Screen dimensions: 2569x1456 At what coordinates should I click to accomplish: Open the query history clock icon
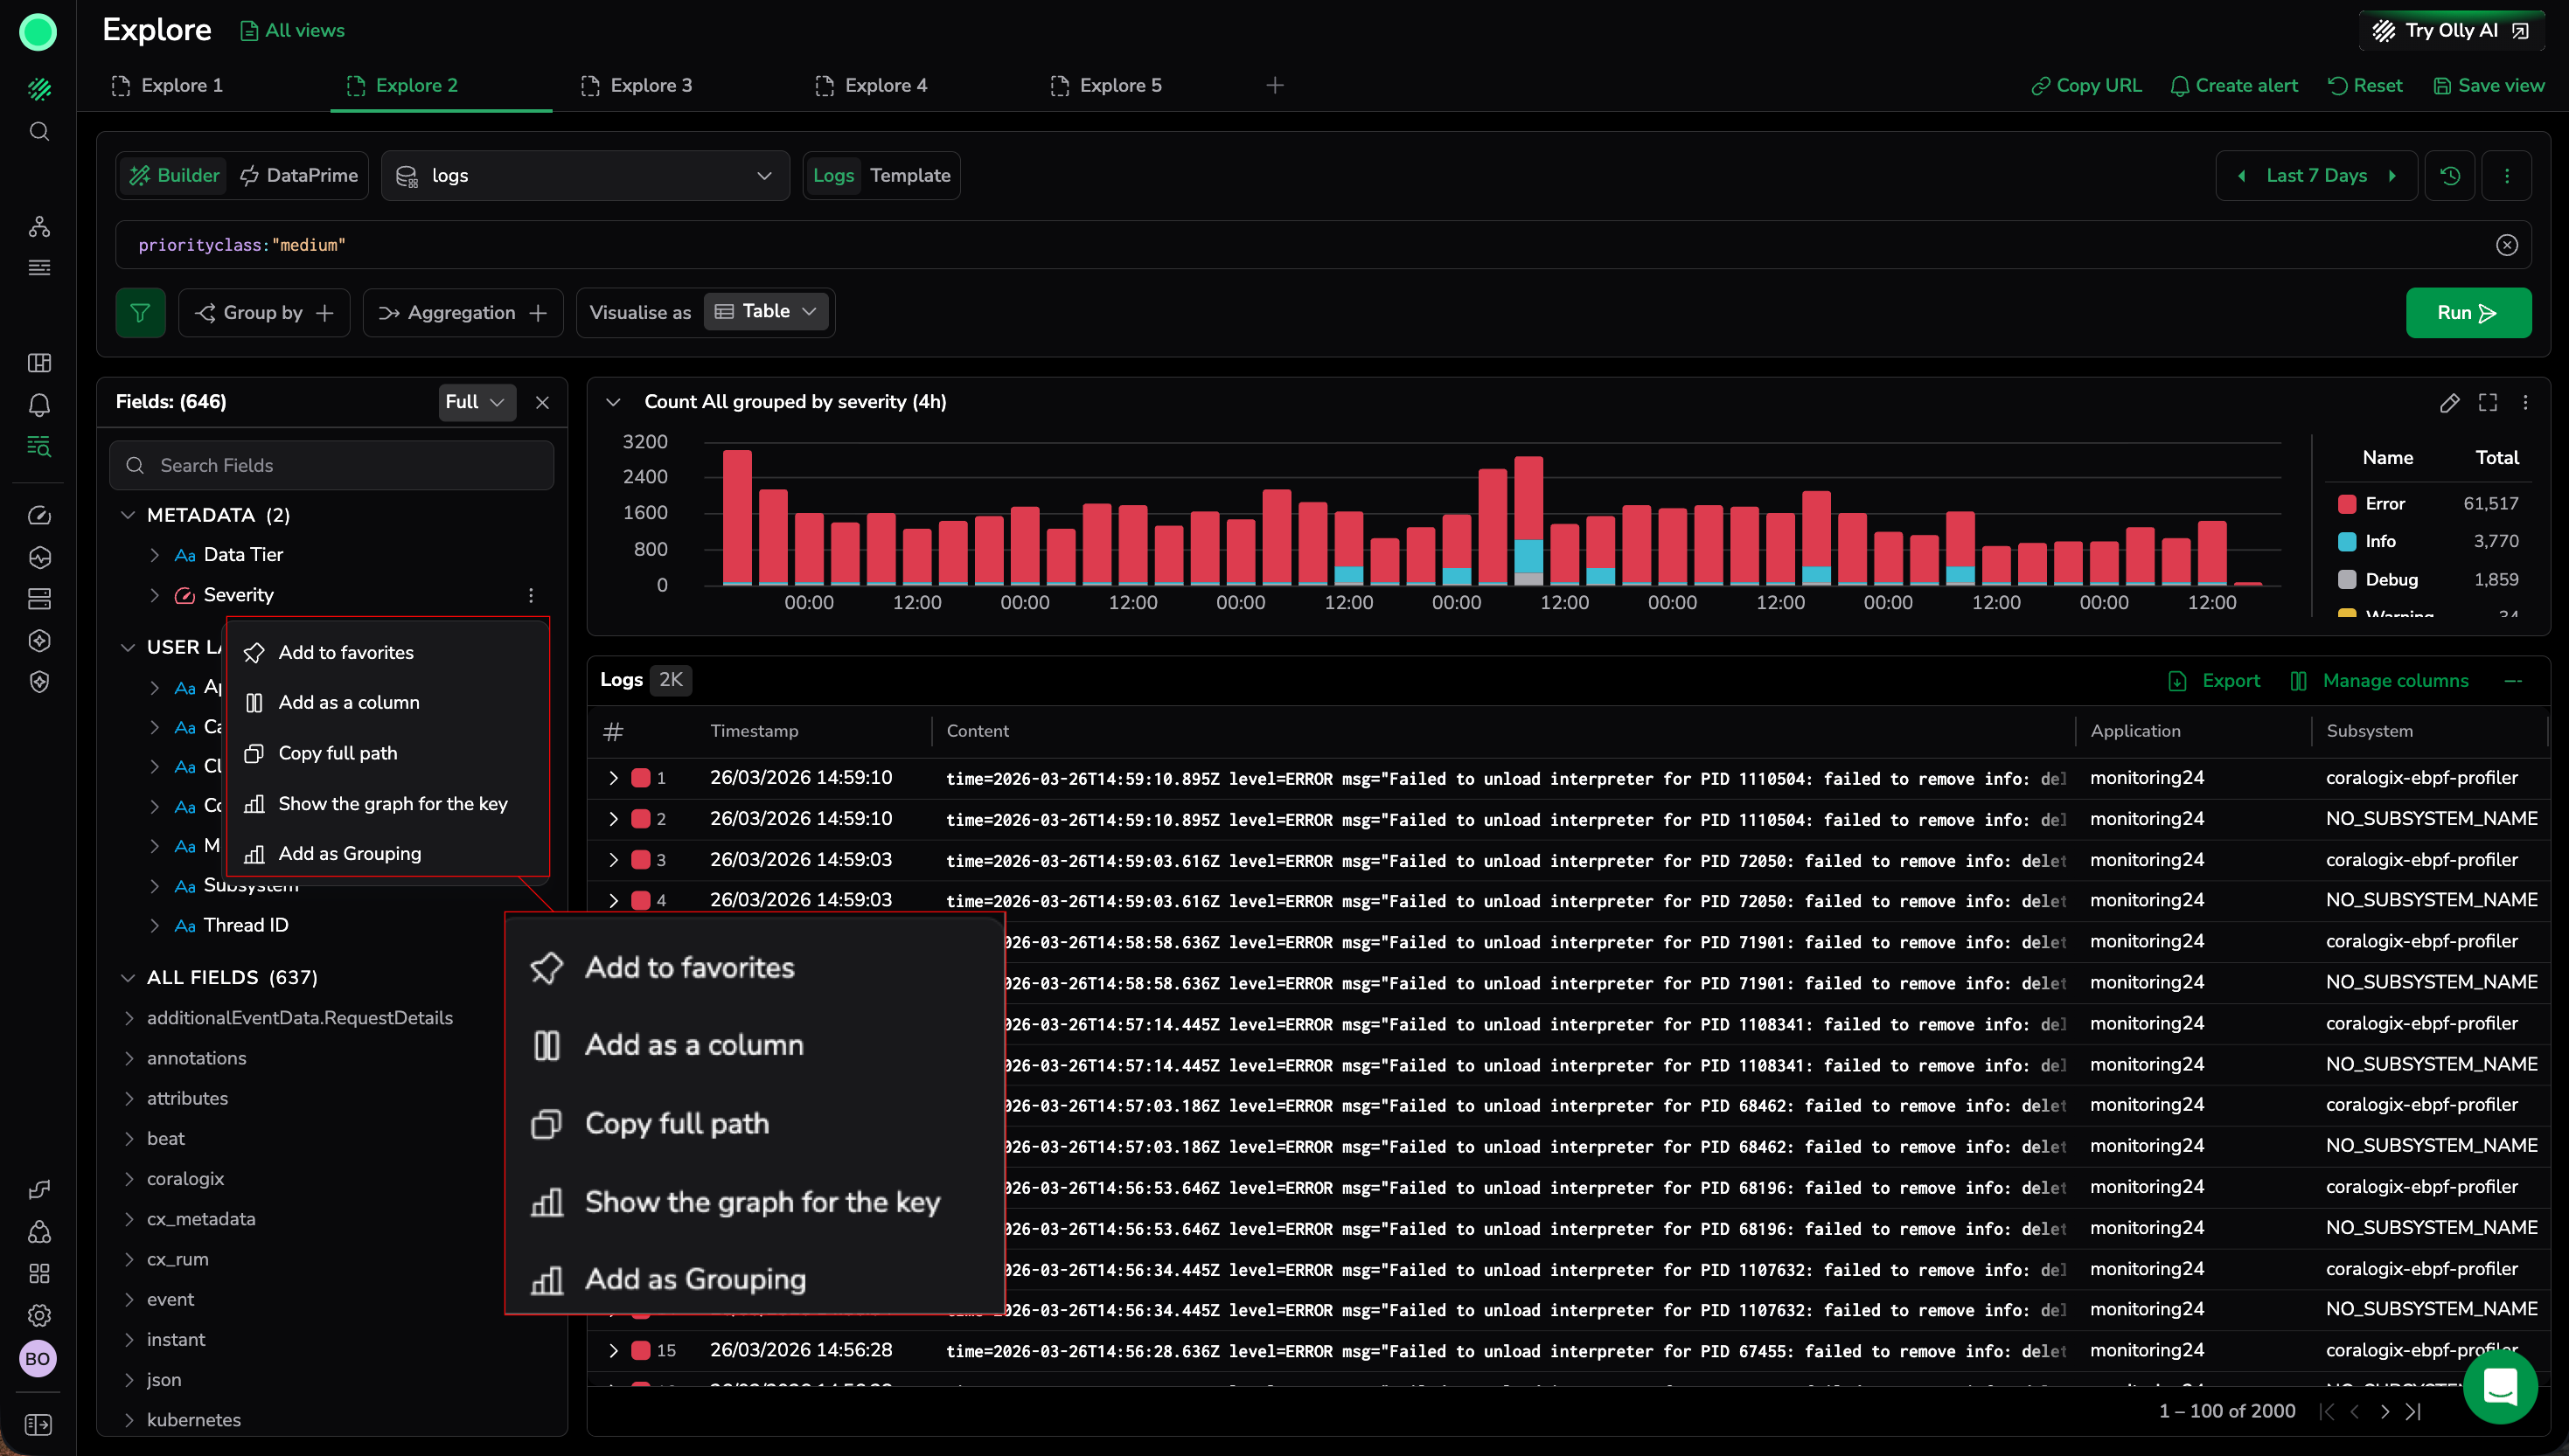point(2450,176)
